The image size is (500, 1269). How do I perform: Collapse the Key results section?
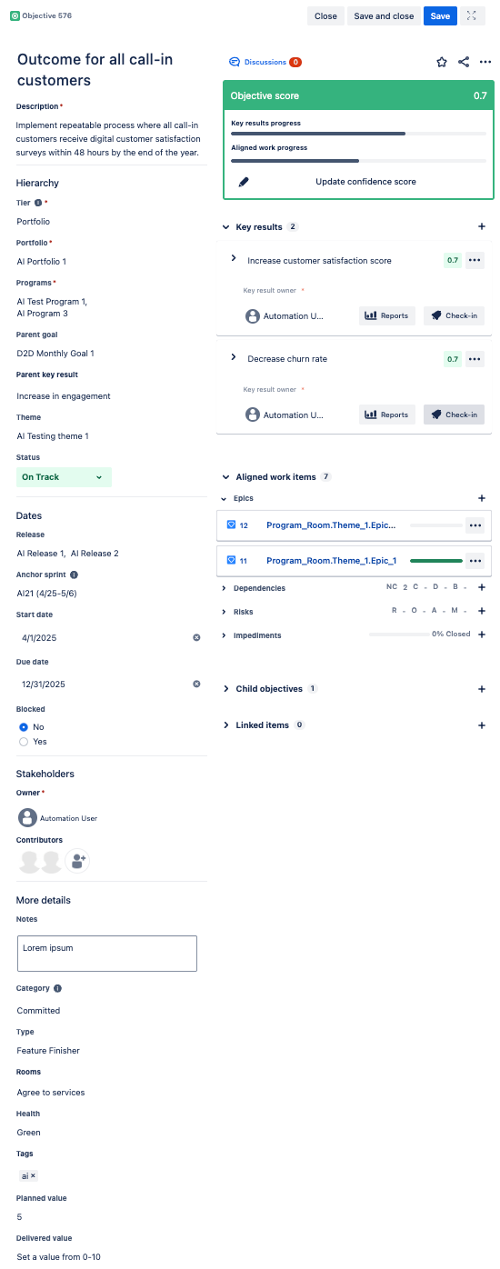tap(226, 226)
